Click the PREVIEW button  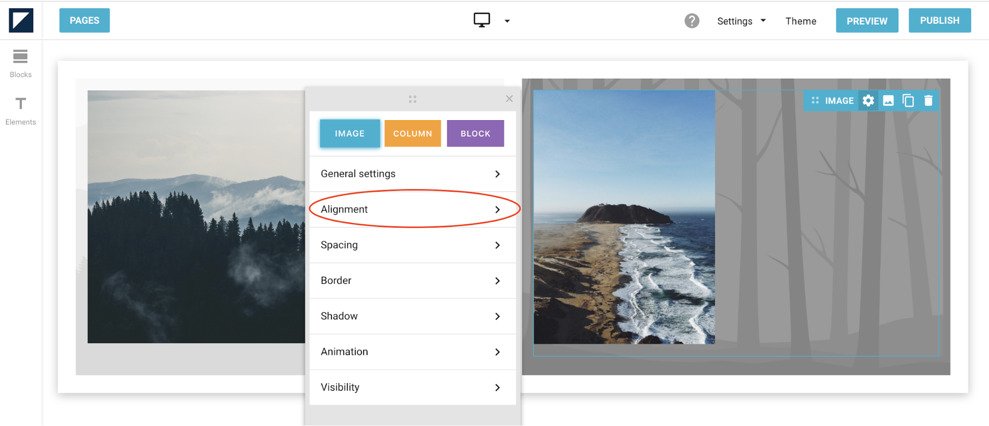(866, 21)
